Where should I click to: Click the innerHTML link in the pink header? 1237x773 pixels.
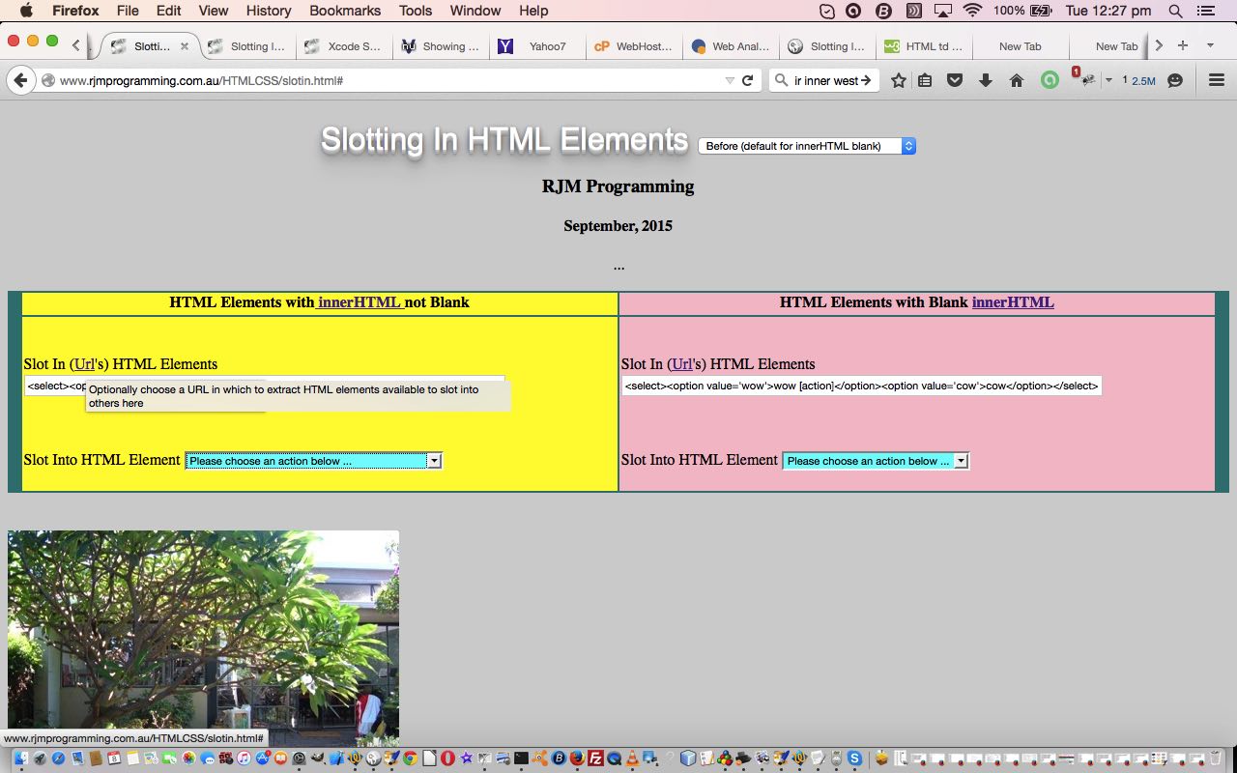(1012, 302)
